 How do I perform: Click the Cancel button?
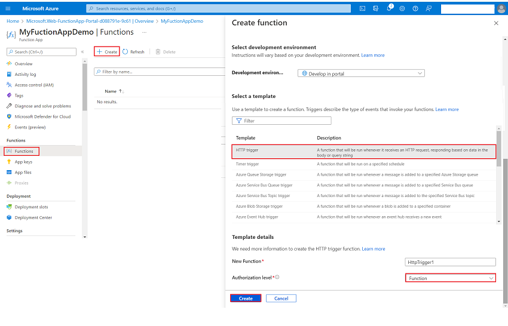click(281, 299)
